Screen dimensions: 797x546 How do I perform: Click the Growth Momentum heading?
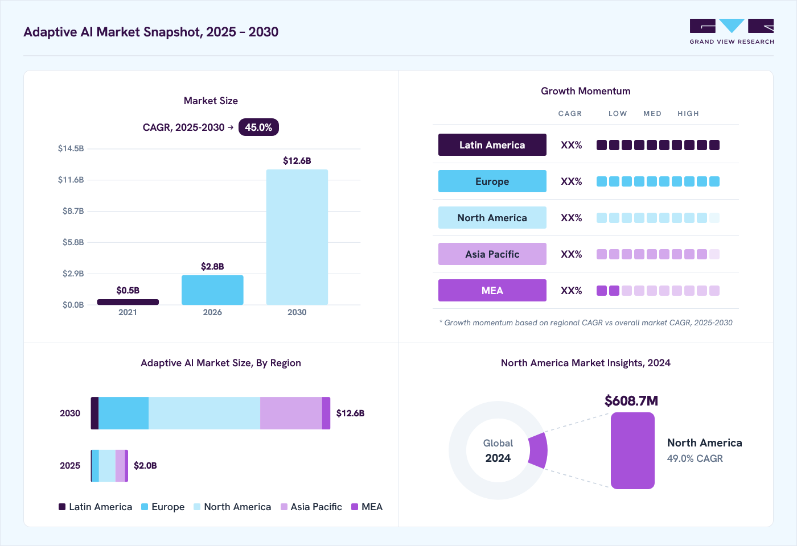coord(586,91)
